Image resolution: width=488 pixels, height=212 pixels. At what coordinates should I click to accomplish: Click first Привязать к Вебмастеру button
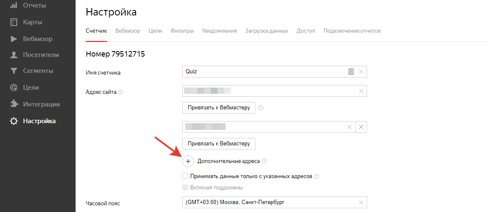click(219, 108)
